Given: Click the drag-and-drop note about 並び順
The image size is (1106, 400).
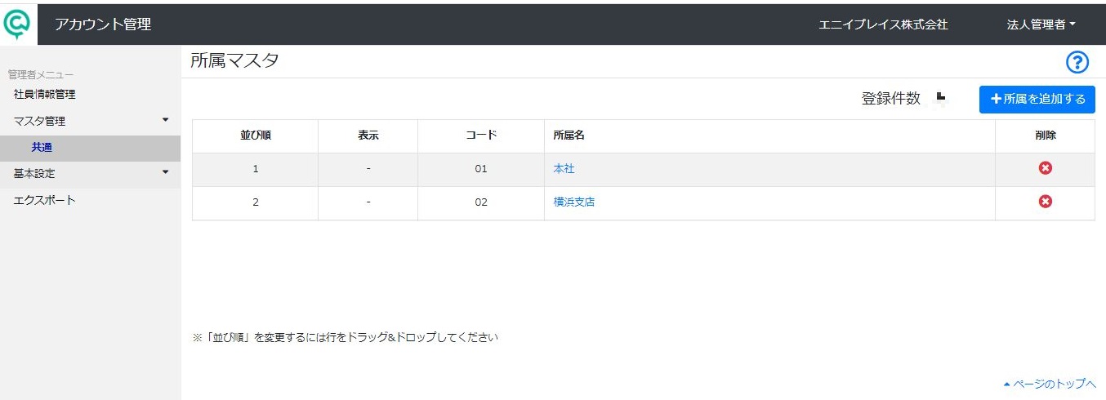Looking at the screenshot, I should pyautogui.click(x=345, y=337).
